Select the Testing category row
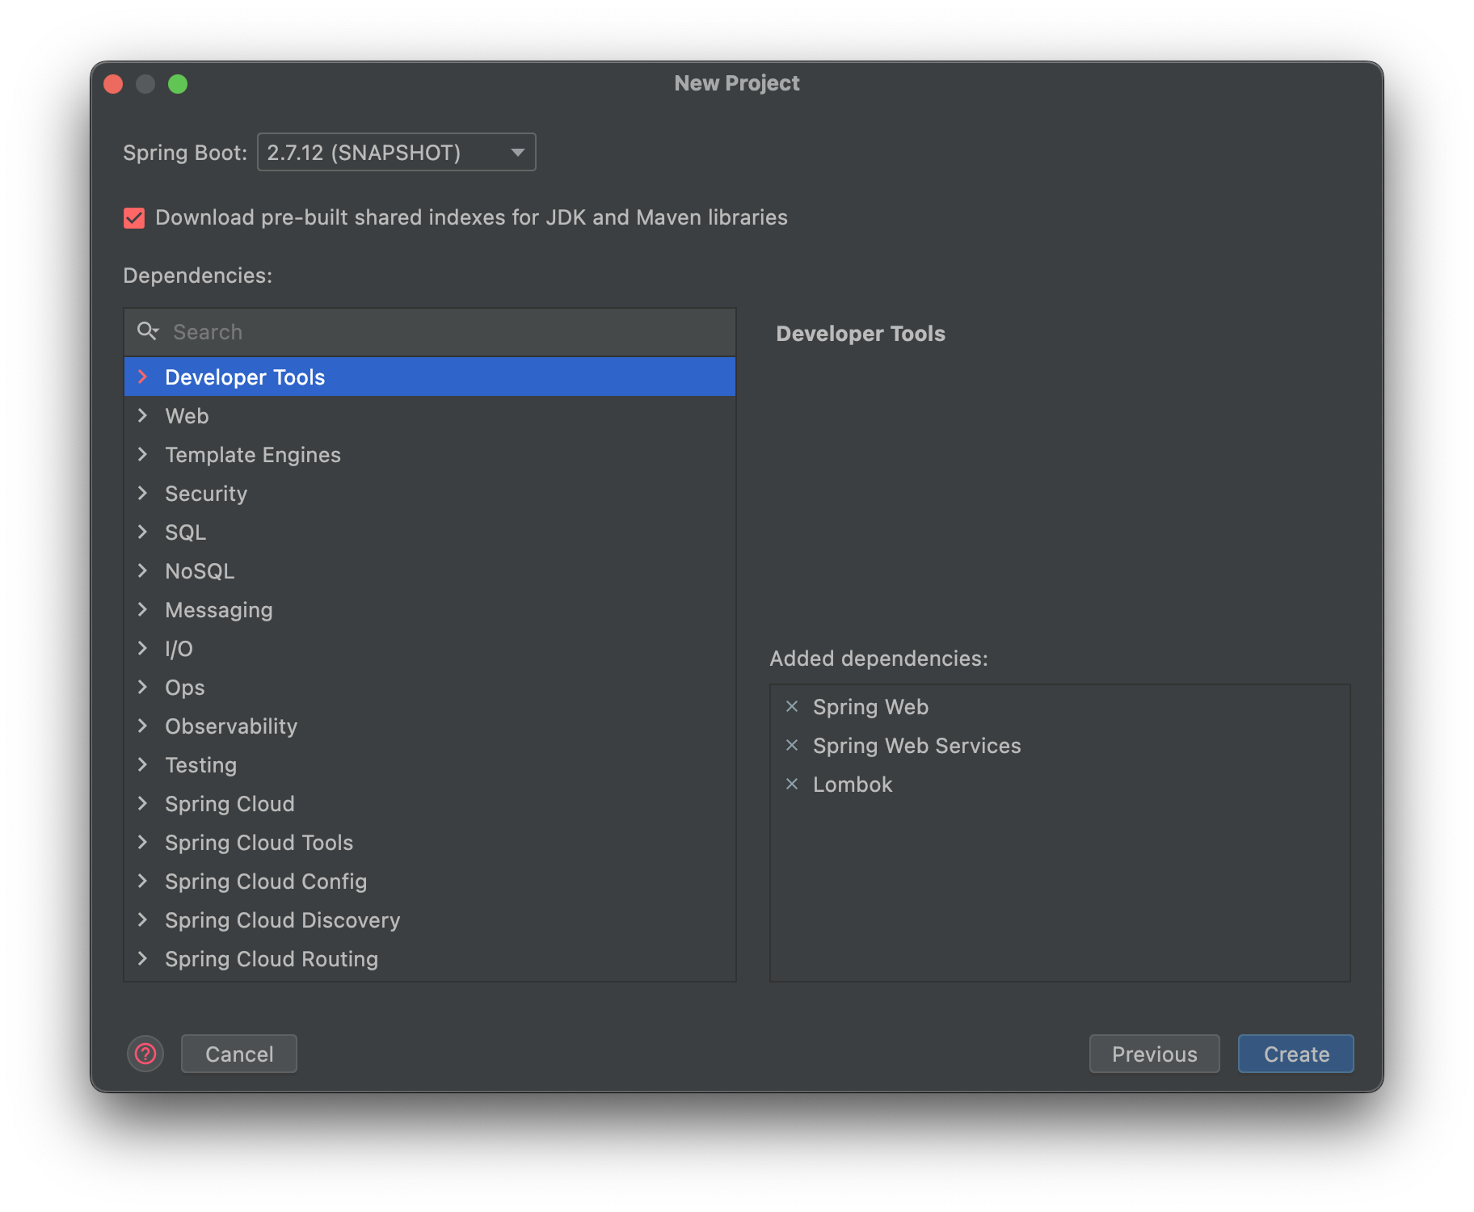Viewport: 1474px width, 1212px height. tap(430, 764)
